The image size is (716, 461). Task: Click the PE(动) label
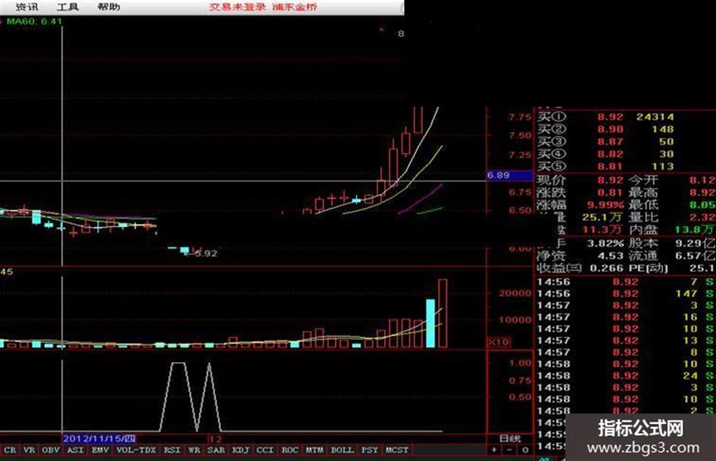coord(648,268)
